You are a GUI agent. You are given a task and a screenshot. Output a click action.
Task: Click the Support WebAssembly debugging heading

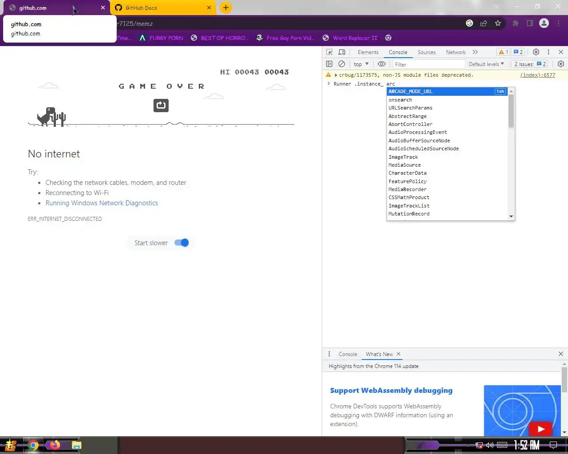point(391,391)
